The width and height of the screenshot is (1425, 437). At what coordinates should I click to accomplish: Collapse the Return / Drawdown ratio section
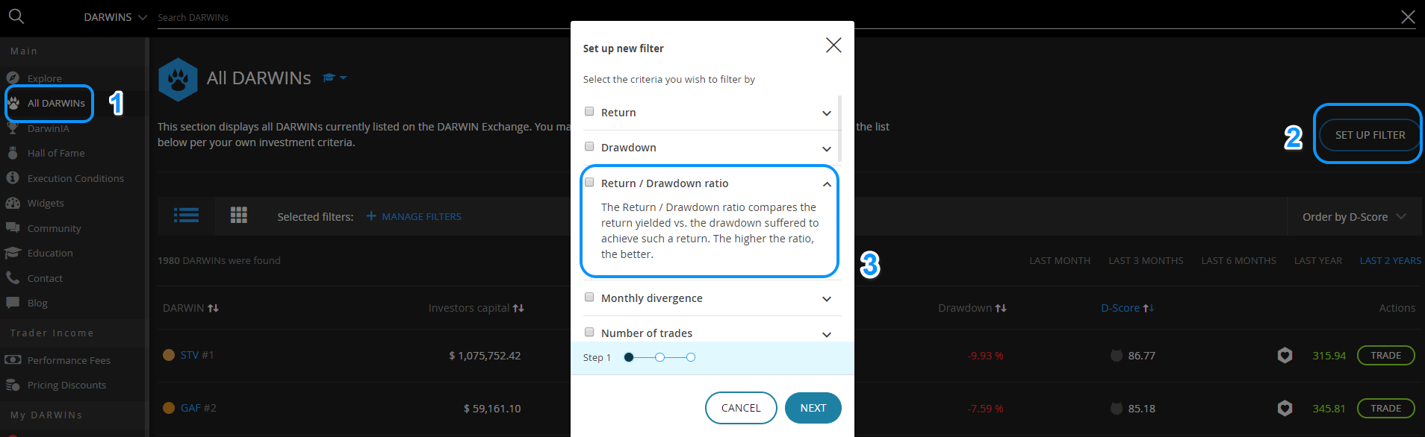(827, 184)
